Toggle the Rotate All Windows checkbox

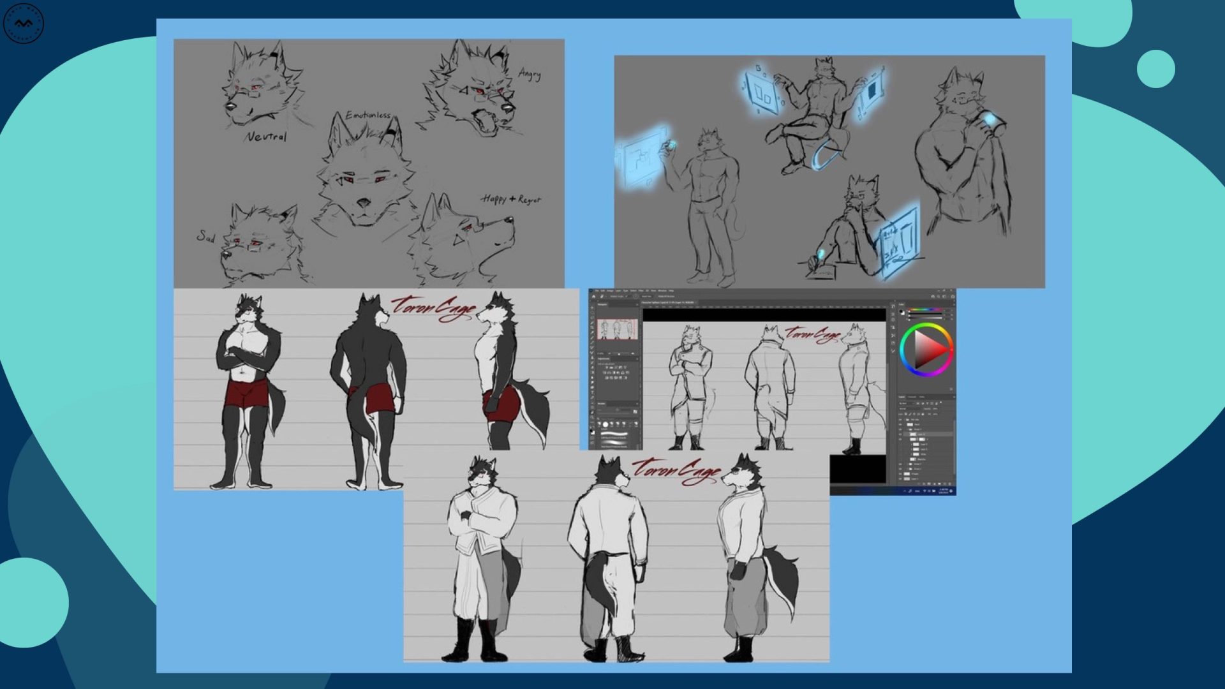coord(658,297)
